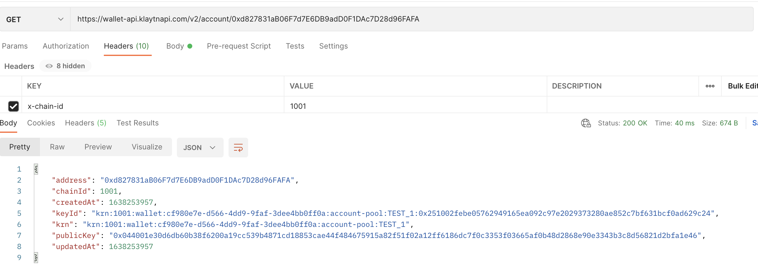Click the request URL input field
Image resolution: width=758 pixels, height=265 pixels.
[412, 19]
